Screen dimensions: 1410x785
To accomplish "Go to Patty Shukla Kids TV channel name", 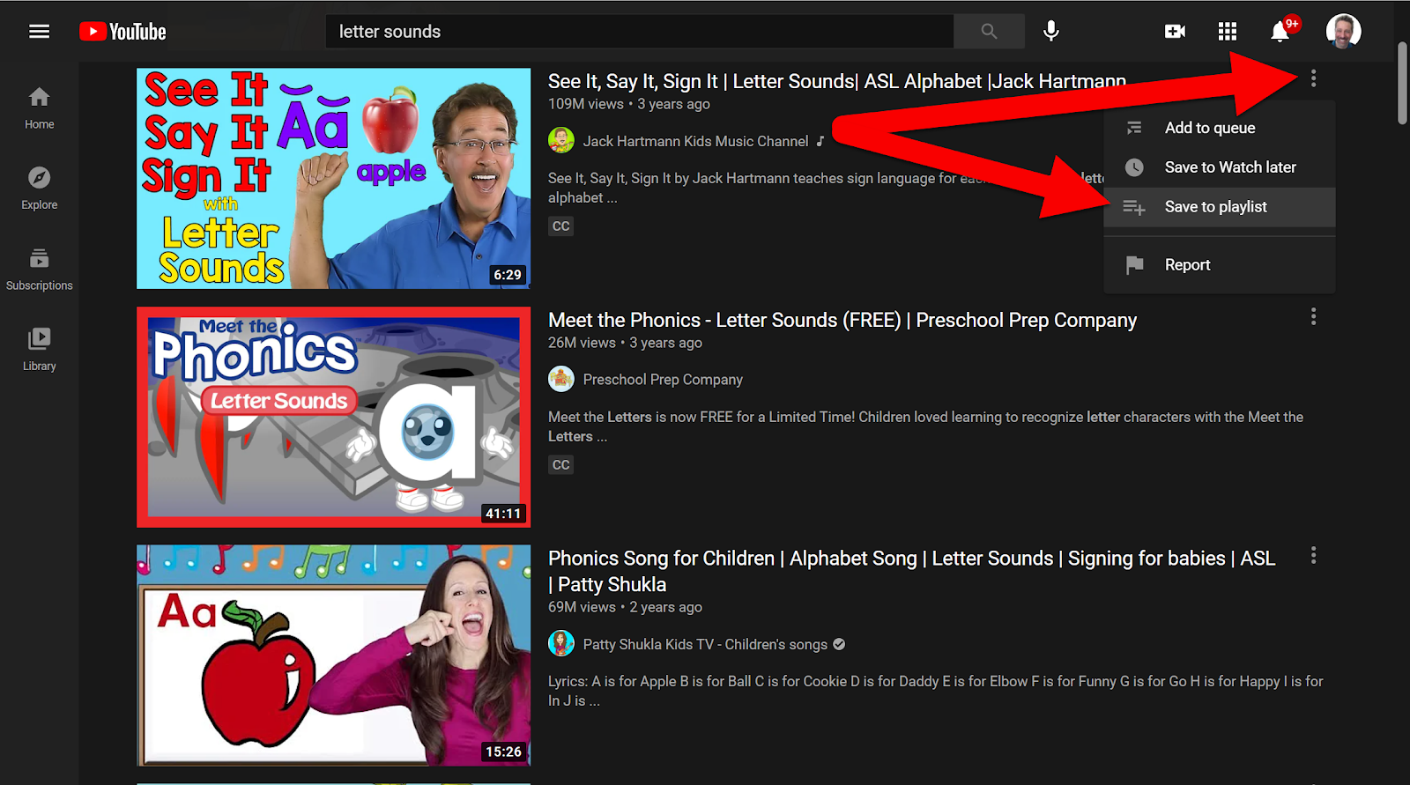I will pos(705,644).
